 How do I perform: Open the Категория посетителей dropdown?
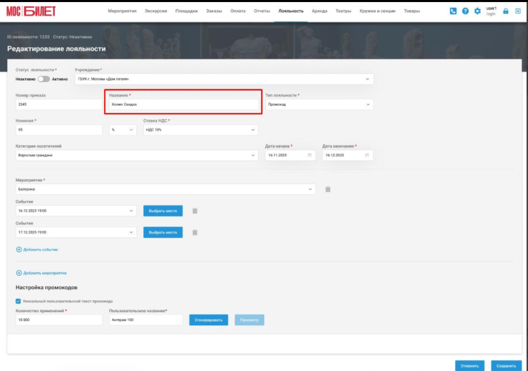point(137,155)
